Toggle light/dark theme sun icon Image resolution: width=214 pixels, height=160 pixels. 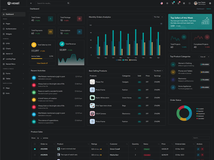(x=167, y=3)
